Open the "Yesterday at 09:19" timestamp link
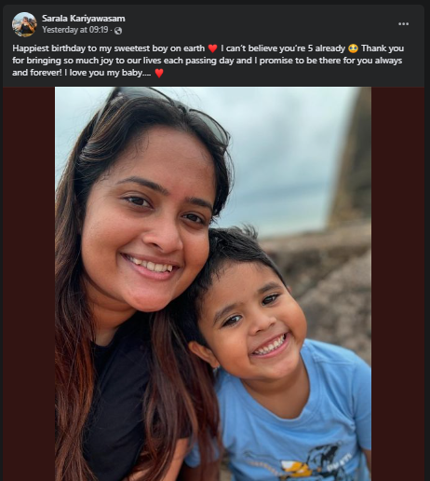 click(75, 30)
